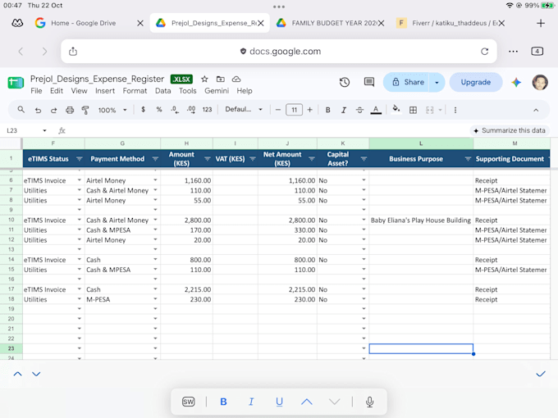Open the Business Purpose column filter
Screen dimensions: 558x418
click(x=468, y=159)
